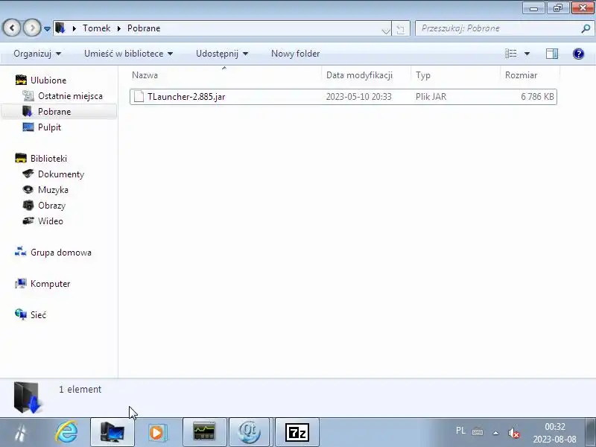Viewport: 596px width, 447px height.
Task: Click the muted volume tray icon
Action: [x=513, y=433]
